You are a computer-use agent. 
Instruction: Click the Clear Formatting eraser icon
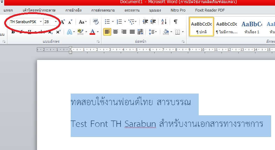click(96, 22)
